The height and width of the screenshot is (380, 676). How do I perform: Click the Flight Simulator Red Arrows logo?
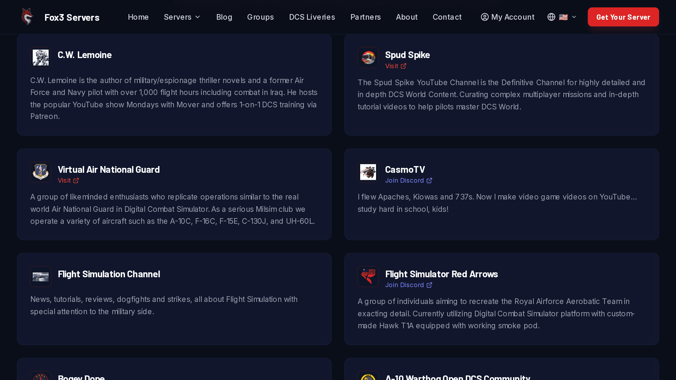pyautogui.click(x=368, y=277)
